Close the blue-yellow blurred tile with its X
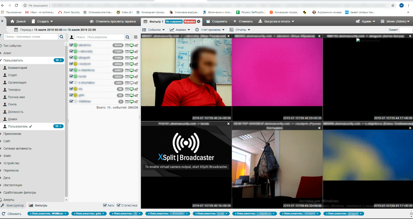Screen dimensions: 413x219 pos(410,128)
